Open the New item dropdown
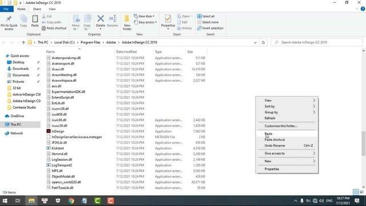This screenshot has height=206, width=366. point(144,17)
